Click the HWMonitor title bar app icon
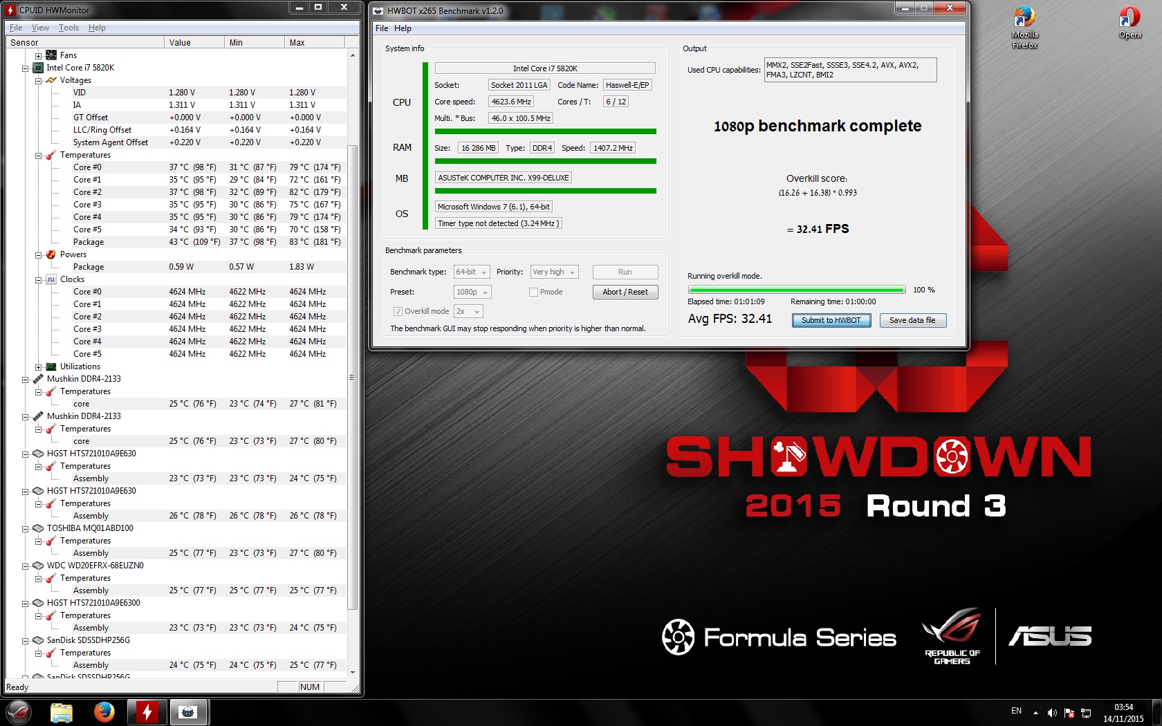Viewport: 1162px width, 726px height. (x=11, y=10)
